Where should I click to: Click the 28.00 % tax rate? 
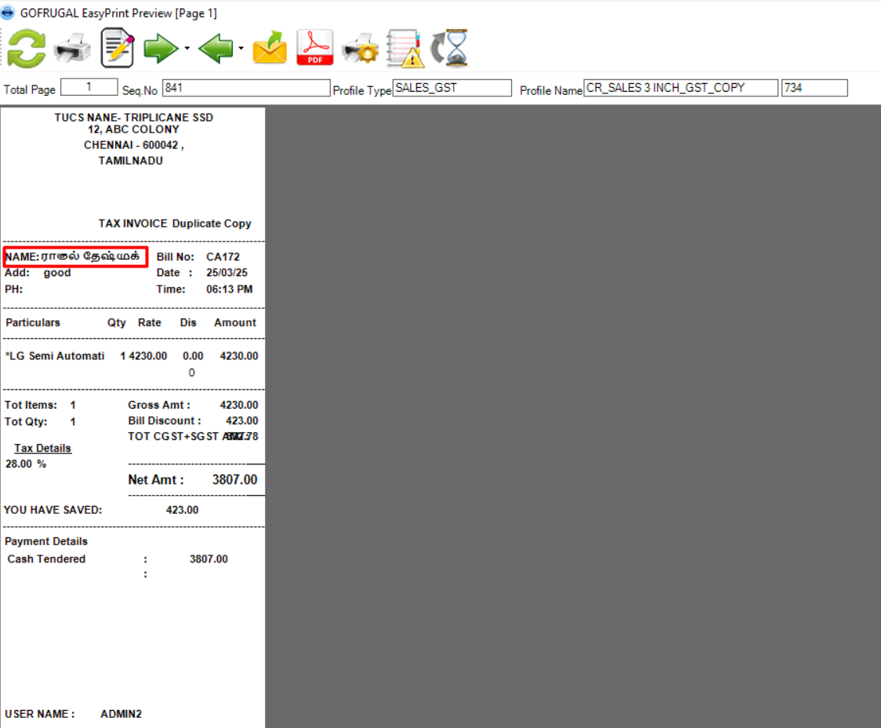26,464
